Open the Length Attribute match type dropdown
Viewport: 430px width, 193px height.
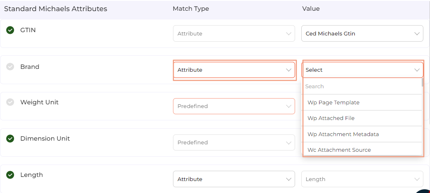pyautogui.click(x=234, y=179)
